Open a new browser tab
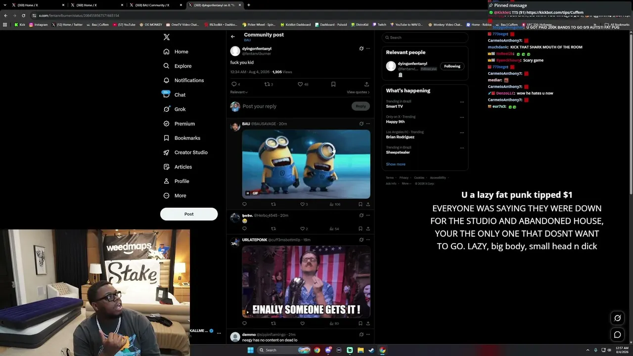633x356 pixels. (x=249, y=5)
